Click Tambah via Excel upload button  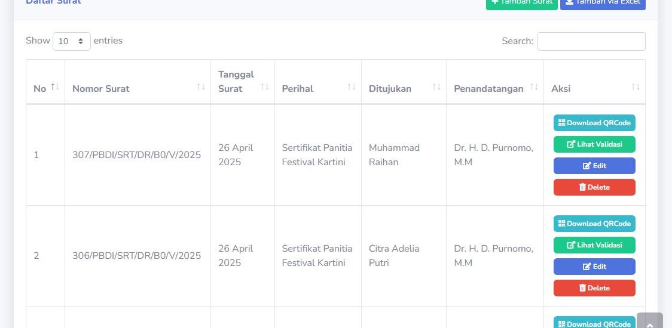point(602,3)
